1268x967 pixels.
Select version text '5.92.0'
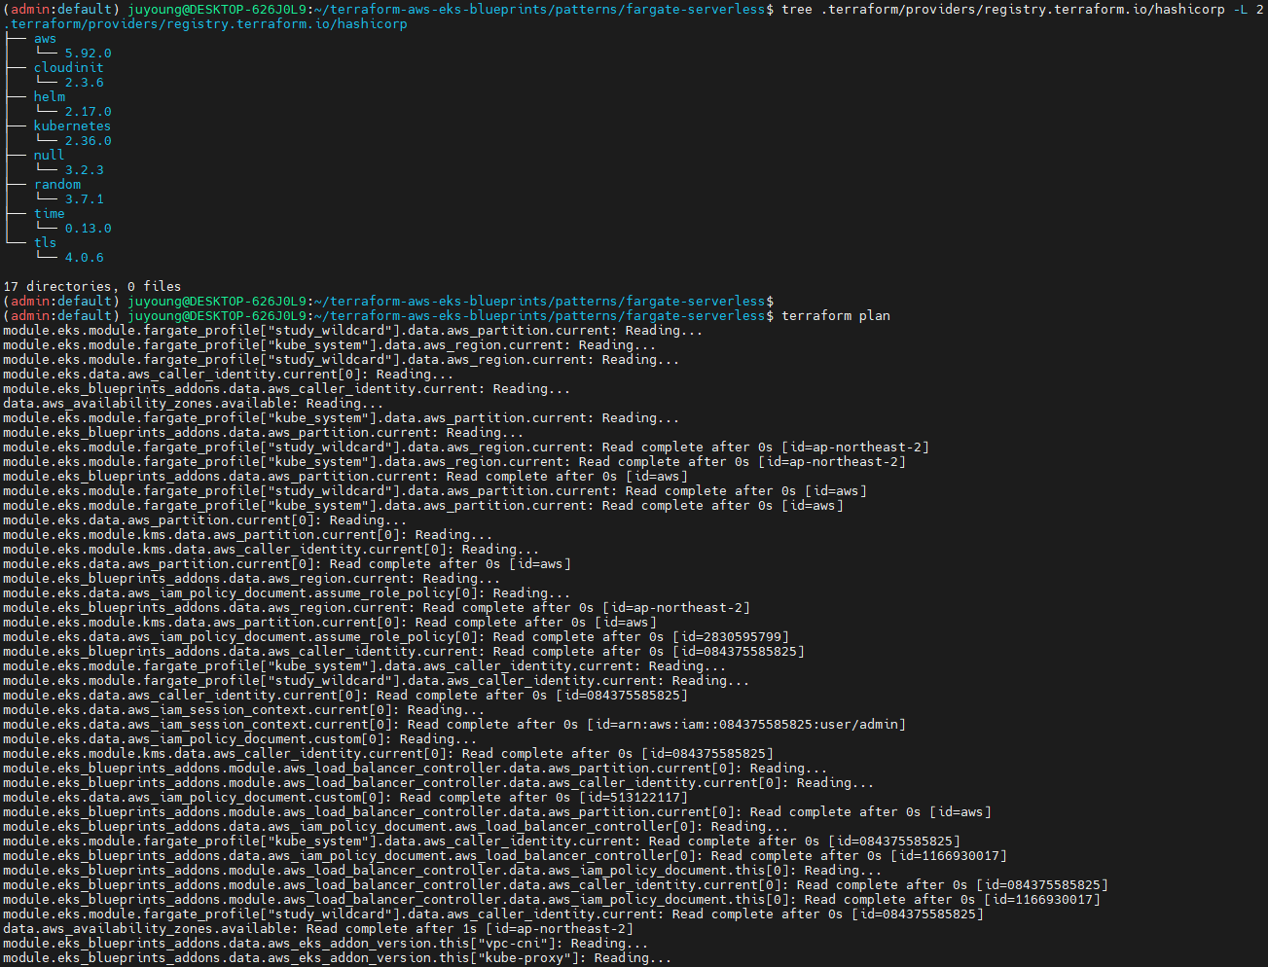click(x=89, y=54)
